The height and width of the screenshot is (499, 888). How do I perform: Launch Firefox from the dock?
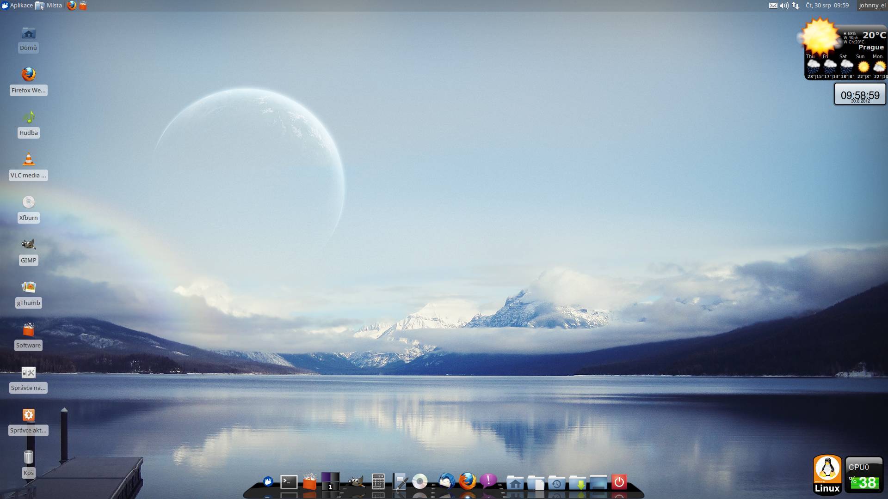467,481
